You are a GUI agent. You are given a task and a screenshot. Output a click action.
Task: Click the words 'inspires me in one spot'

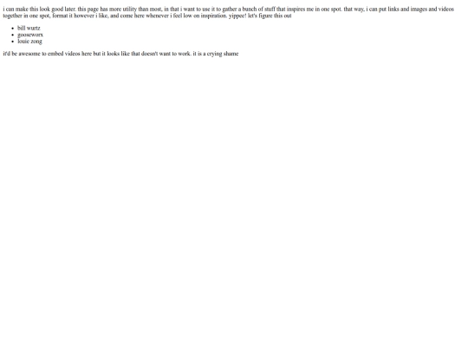(x=314, y=10)
